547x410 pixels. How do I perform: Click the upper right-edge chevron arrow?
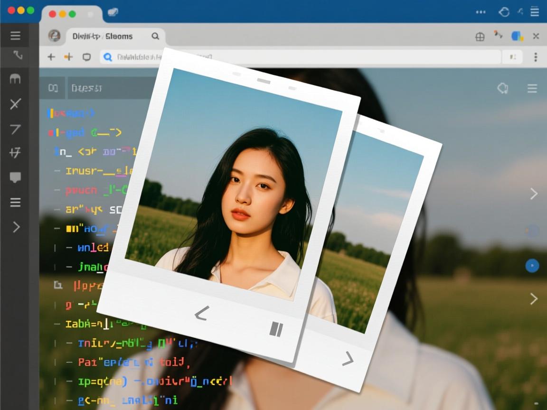534,194
